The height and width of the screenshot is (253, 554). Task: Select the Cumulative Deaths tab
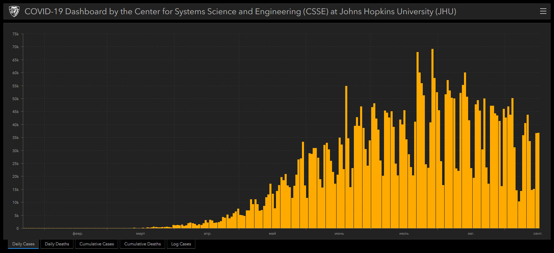tap(142, 244)
